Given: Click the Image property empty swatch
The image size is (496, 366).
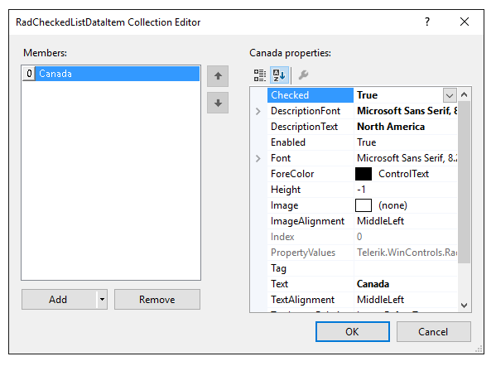Looking at the screenshot, I should coord(364,205).
